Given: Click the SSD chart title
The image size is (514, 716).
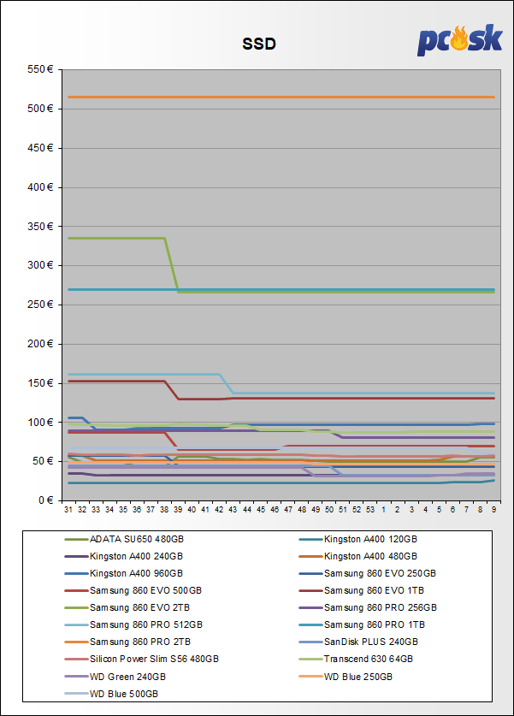Looking at the screenshot, I should (x=259, y=44).
